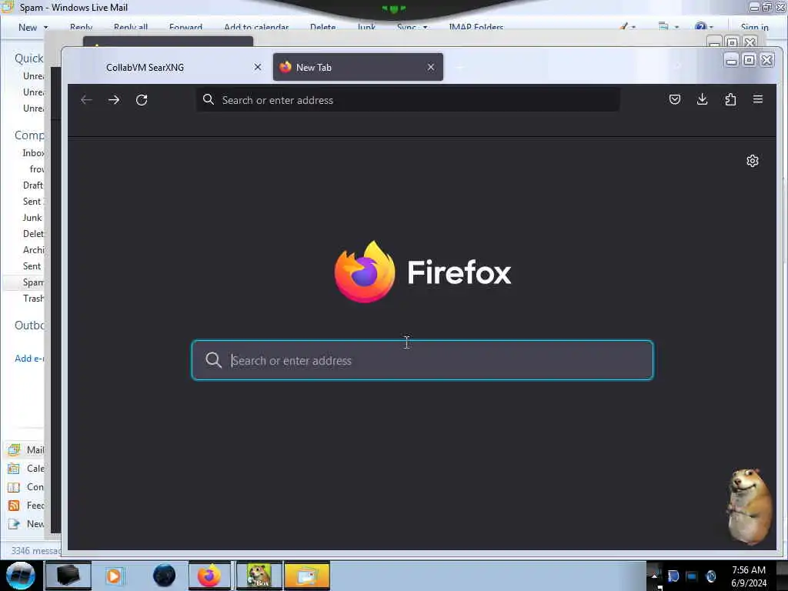Open the Sync dropdown in Windows Live Mail

(412, 27)
